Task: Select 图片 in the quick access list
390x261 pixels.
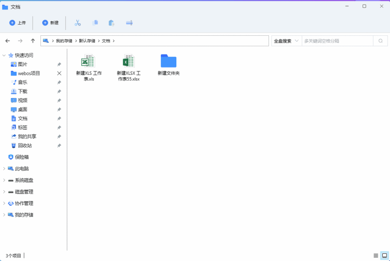Action: click(22, 64)
